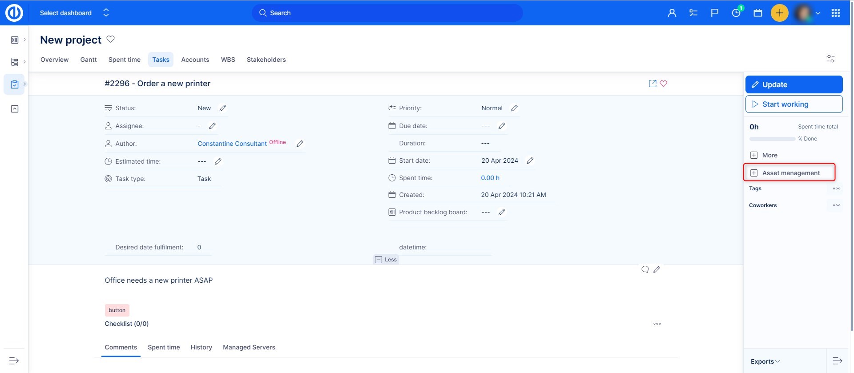Screen dimensions: 854x373
Task: Open task in new window icon
Action: pyautogui.click(x=653, y=84)
